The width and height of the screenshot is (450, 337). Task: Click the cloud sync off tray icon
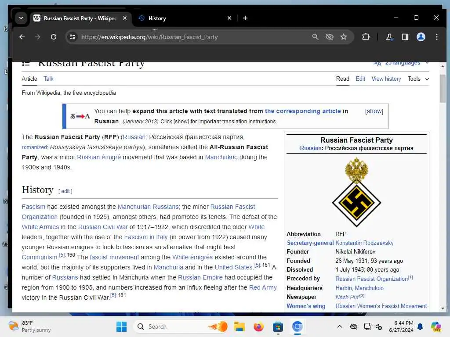tap(354, 326)
